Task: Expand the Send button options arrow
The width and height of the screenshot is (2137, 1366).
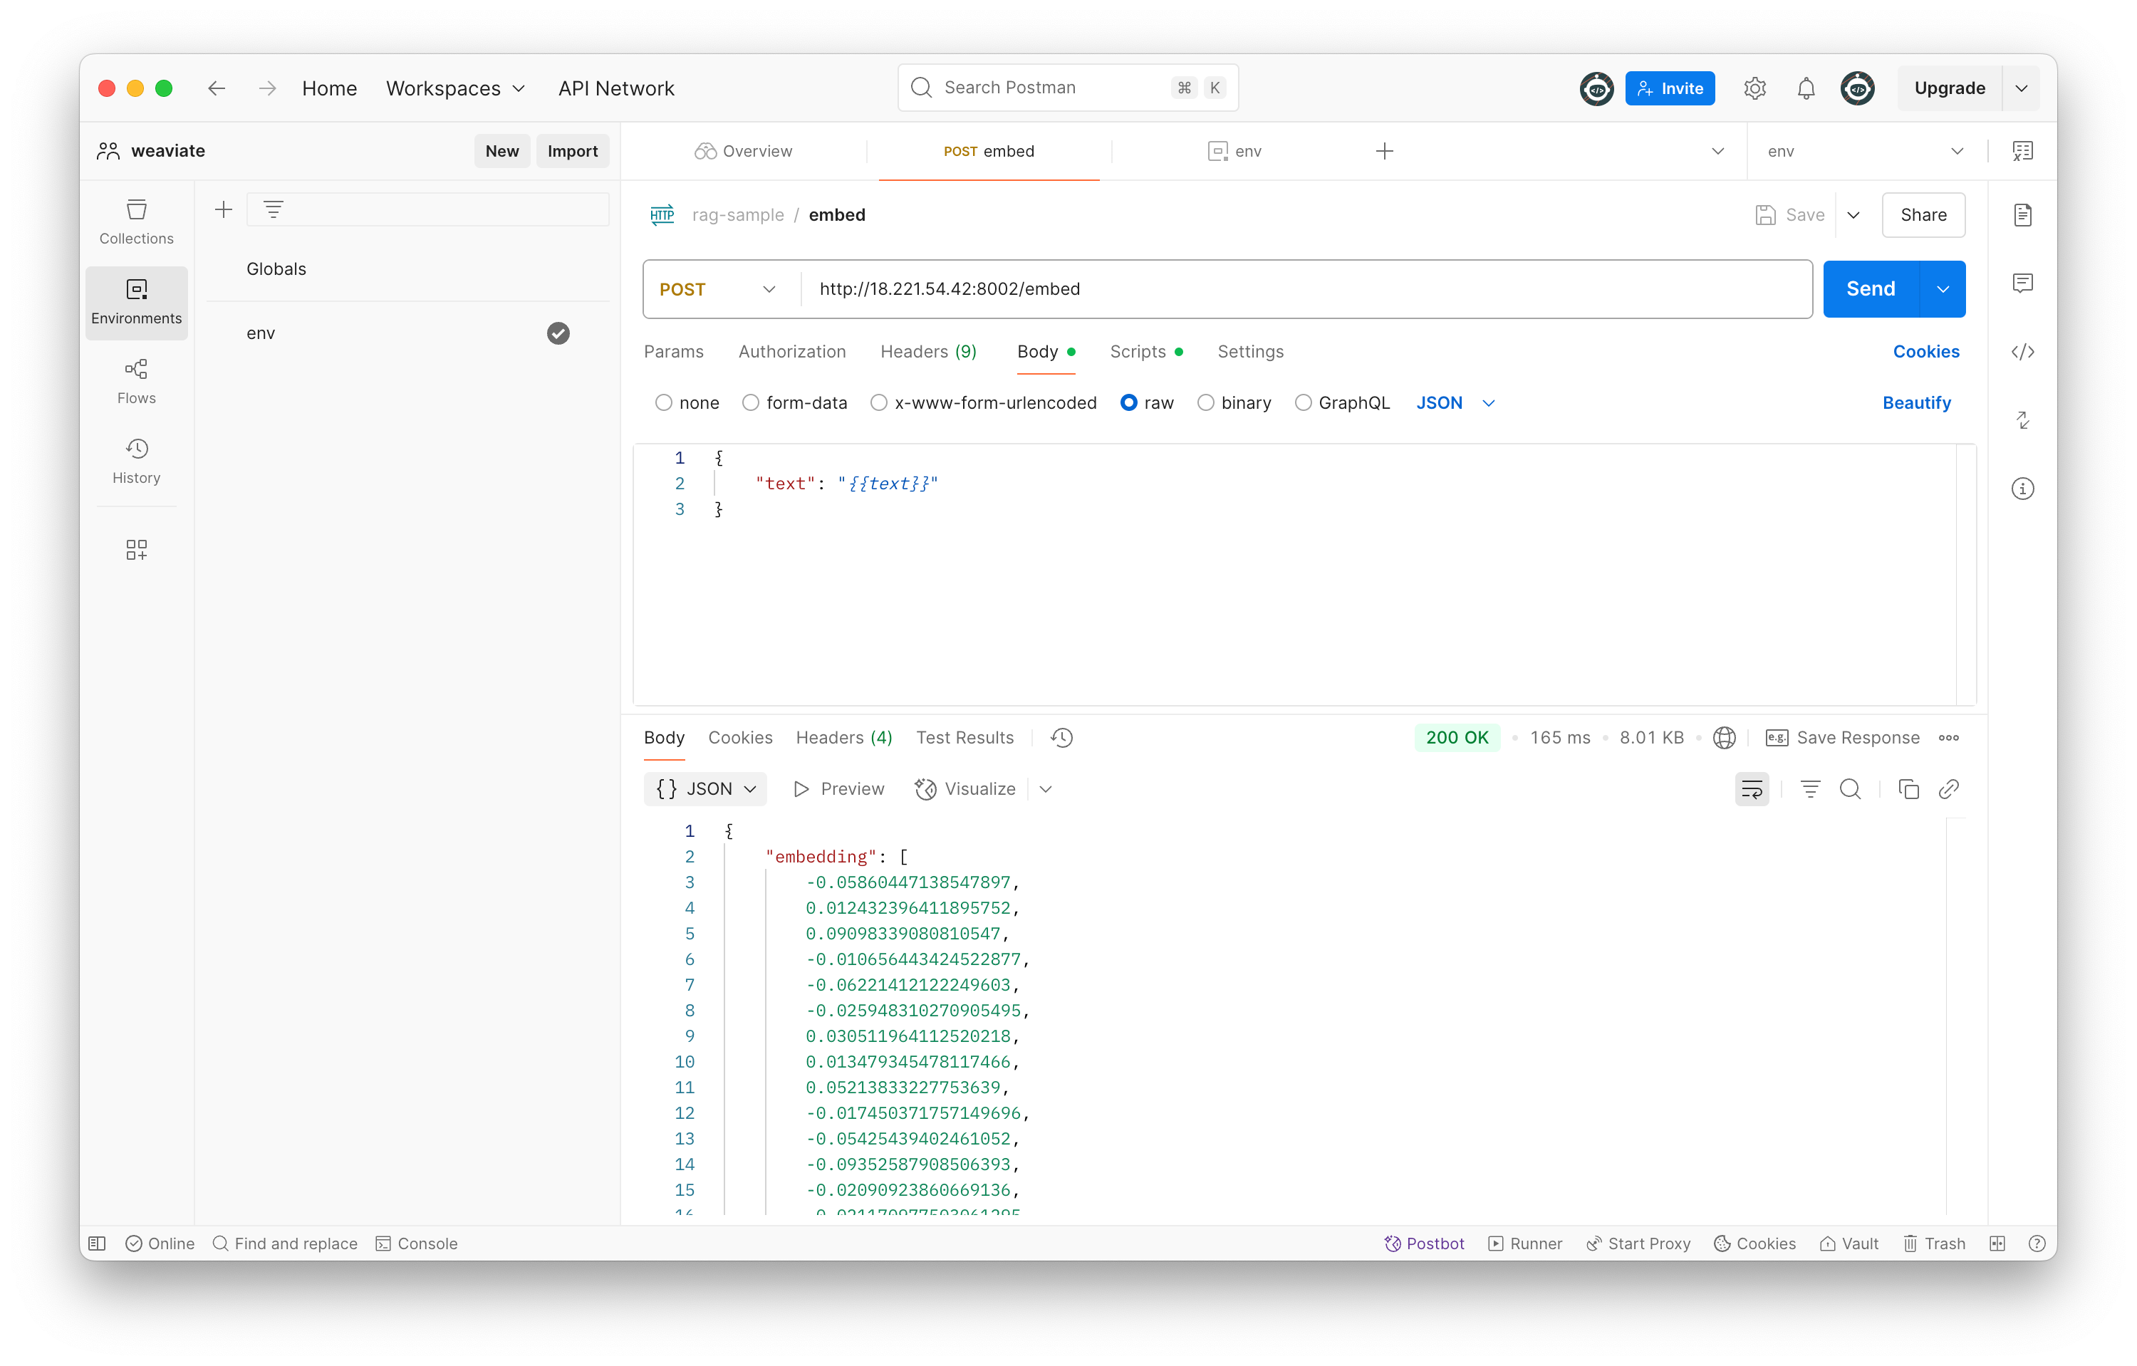Action: 1943,289
